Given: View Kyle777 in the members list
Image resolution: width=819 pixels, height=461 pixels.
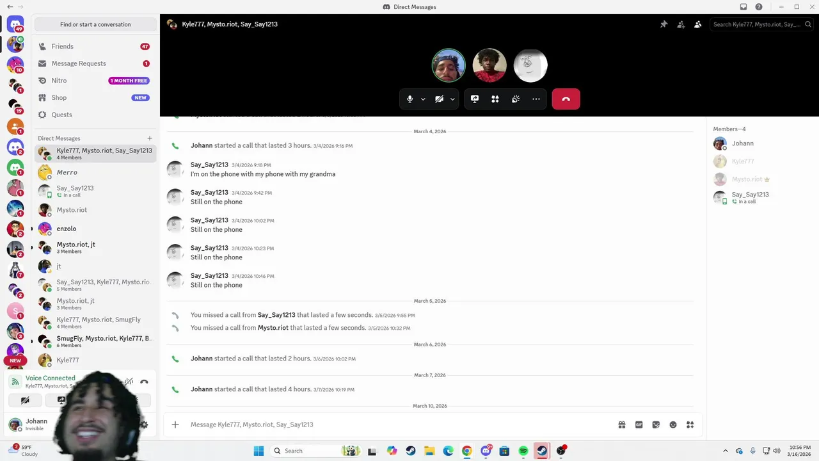Looking at the screenshot, I should (x=762, y=161).
